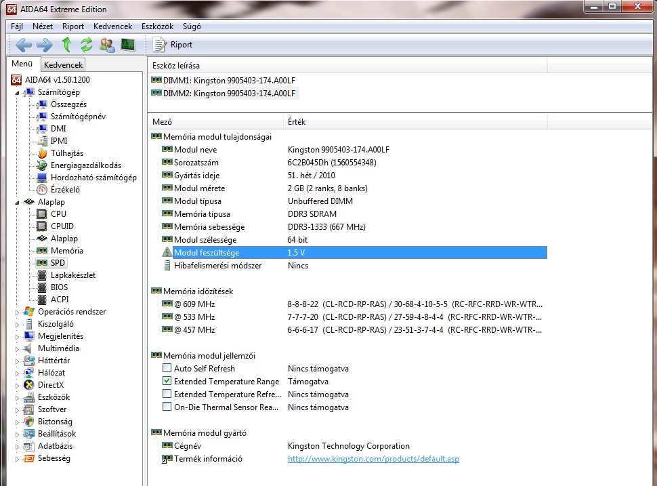657x486 pixels.
Task: Select the Adatbázis tree icon
Action: click(29, 446)
